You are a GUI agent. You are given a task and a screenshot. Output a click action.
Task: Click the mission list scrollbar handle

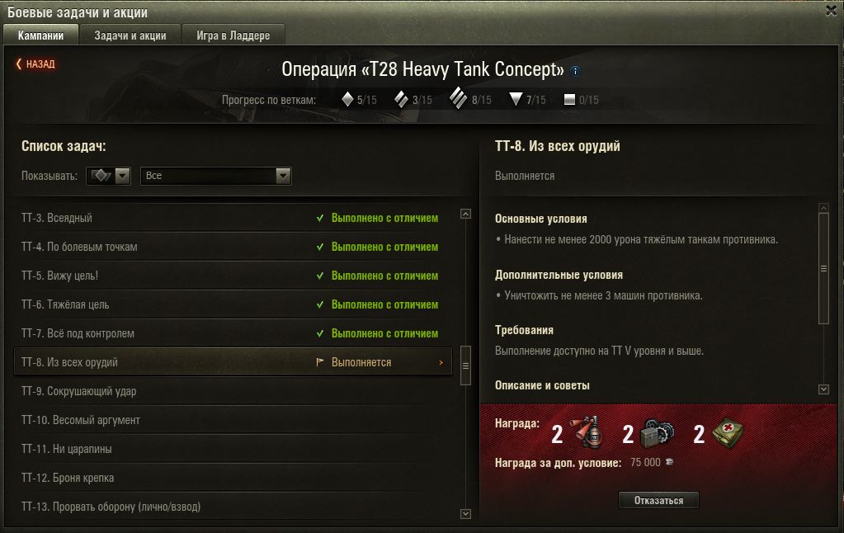pyautogui.click(x=465, y=366)
